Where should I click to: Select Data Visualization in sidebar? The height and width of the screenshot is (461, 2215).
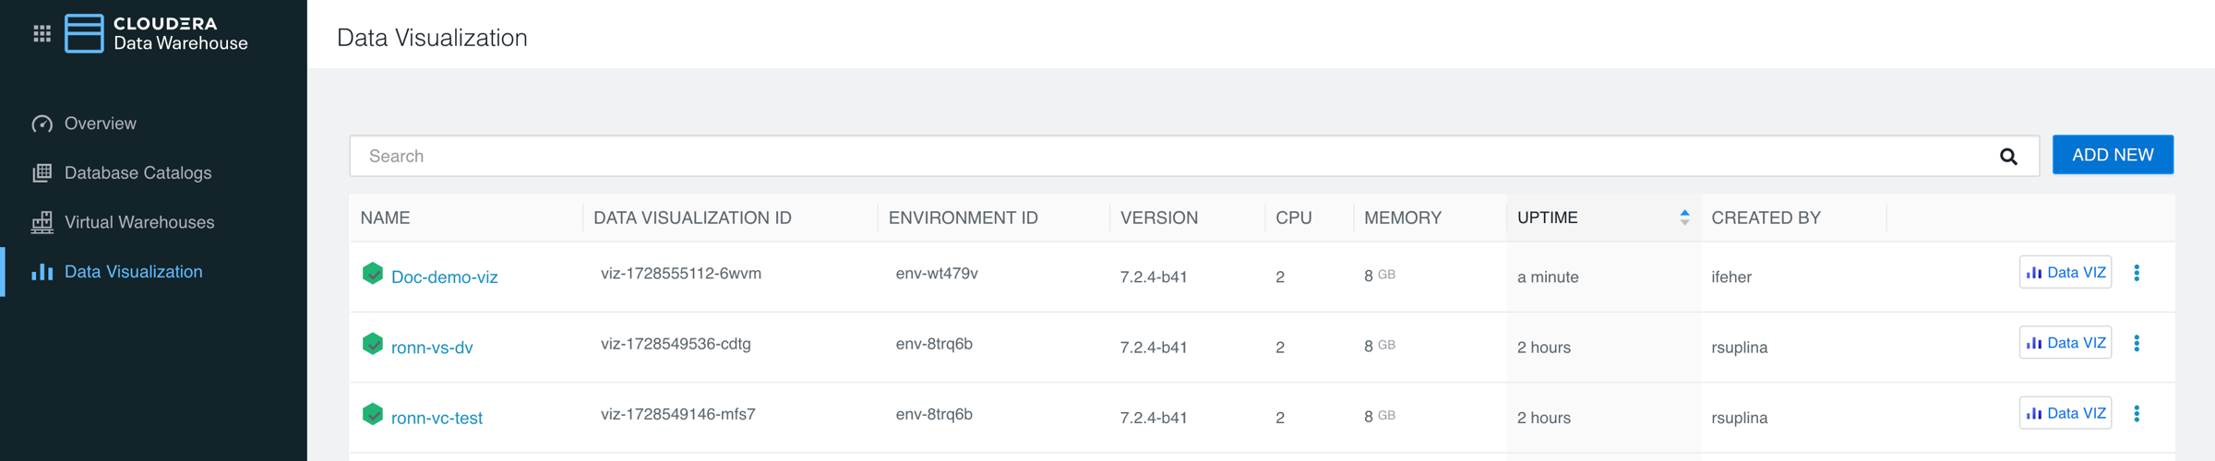coord(133,272)
